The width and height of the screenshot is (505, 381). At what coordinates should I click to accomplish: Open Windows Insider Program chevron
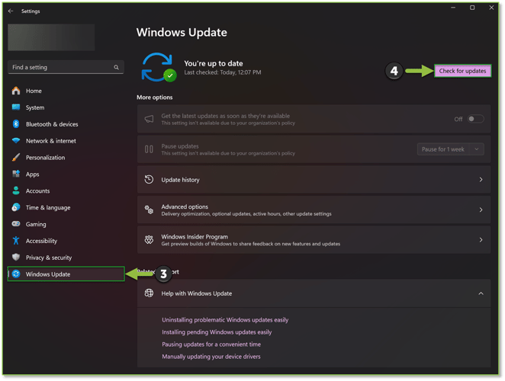point(481,240)
